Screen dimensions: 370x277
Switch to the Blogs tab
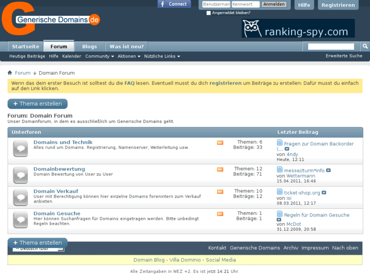(x=90, y=46)
